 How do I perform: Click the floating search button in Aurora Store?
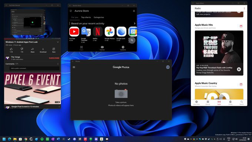click(x=132, y=40)
